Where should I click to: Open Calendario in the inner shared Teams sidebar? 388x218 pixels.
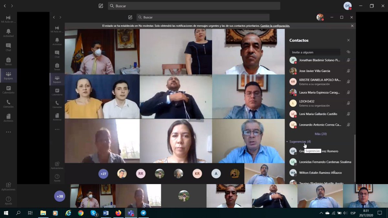(x=57, y=92)
